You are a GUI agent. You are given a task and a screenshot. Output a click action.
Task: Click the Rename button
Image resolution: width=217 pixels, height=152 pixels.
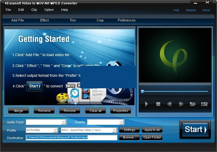[44, 111]
